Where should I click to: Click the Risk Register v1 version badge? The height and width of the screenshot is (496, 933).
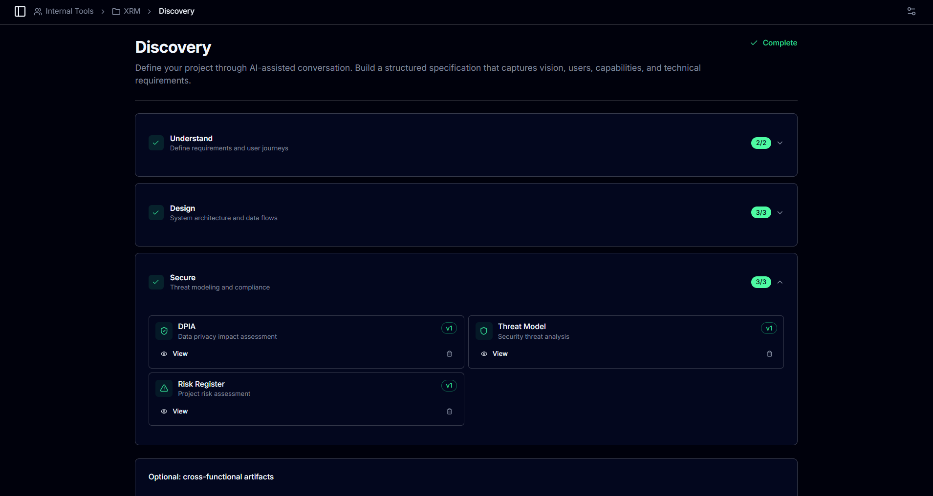click(449, 386)
